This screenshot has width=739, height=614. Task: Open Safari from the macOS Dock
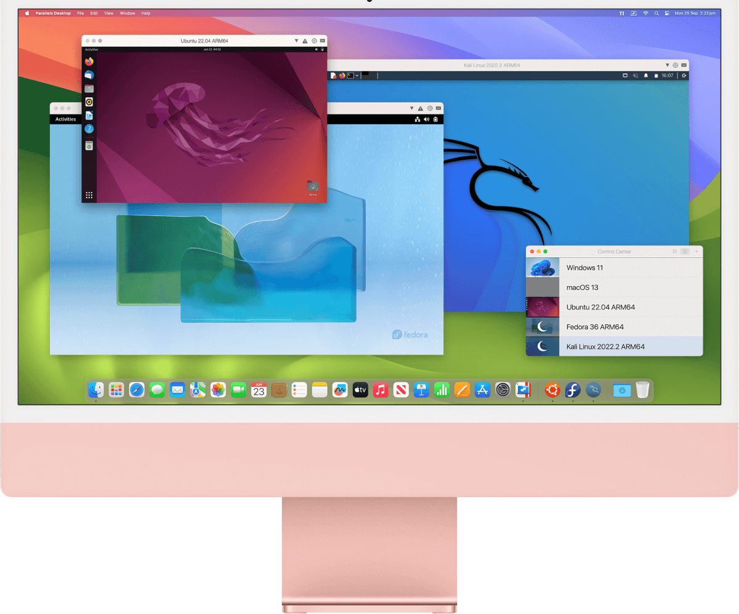point(137,389)
